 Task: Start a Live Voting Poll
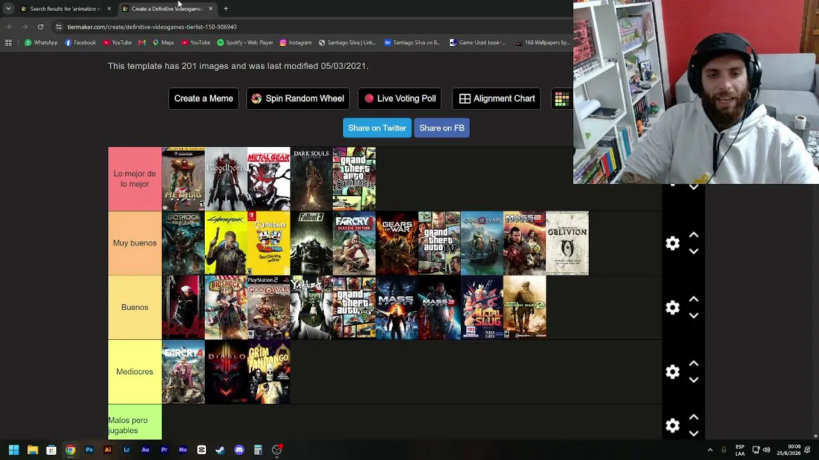pyautogui.click(x=400, y=98)
